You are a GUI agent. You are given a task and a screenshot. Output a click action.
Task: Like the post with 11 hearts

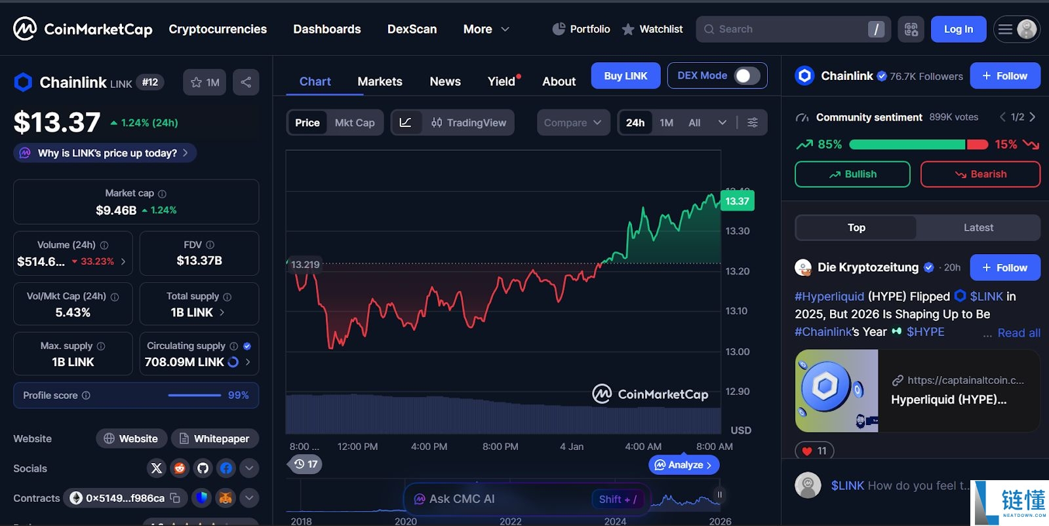(814, 451)
